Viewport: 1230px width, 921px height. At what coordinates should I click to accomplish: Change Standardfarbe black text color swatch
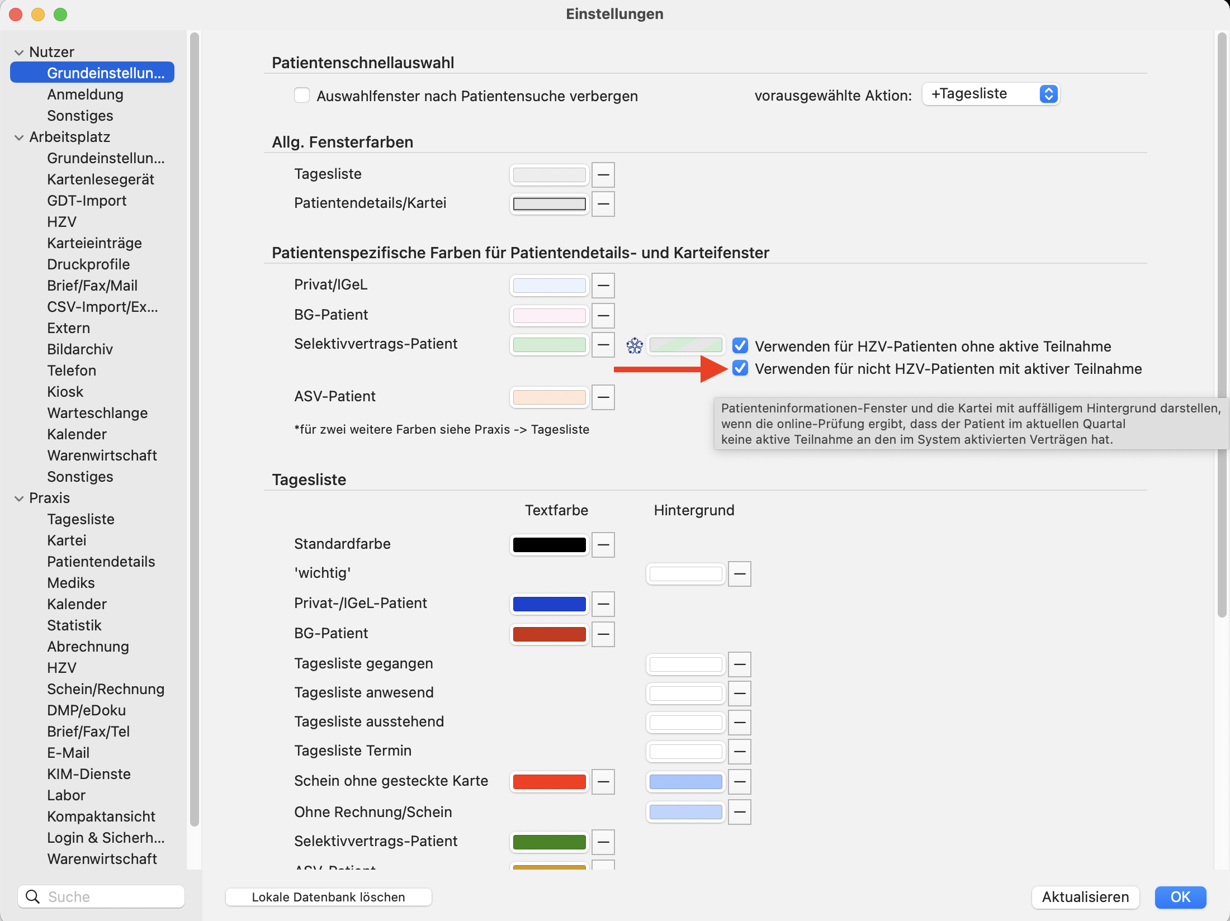pyautogui.click(x=550, y=545)
